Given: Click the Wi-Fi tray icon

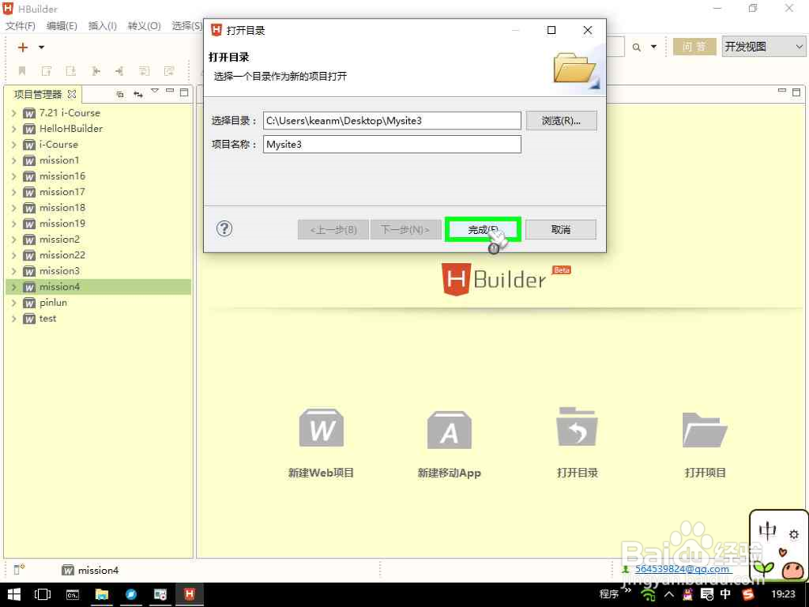Looking at the screenshot, I should 649,595.
